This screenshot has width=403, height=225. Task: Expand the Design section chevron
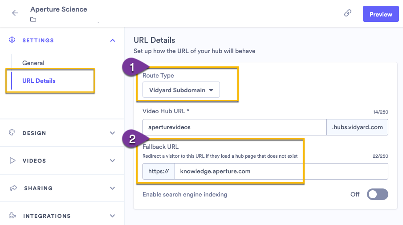pyautogui.click(x=112, y=133)
